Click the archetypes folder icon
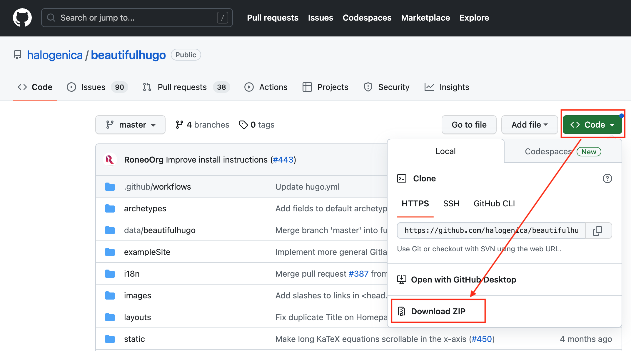This screenshot has height=351, width=631. 110,208
